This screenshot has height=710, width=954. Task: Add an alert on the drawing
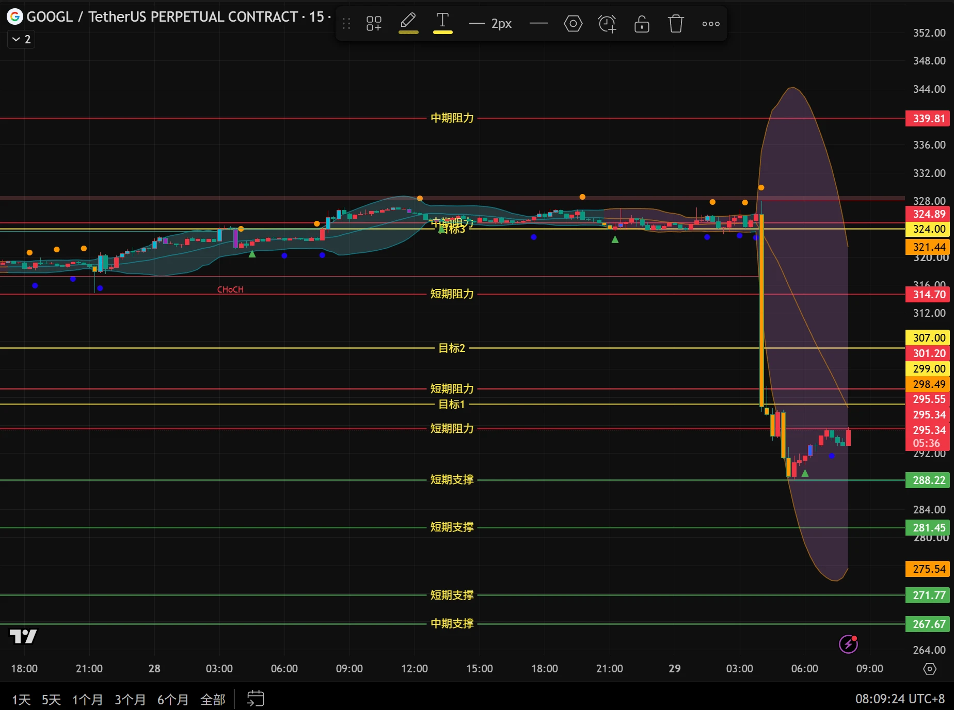(607, 24)
